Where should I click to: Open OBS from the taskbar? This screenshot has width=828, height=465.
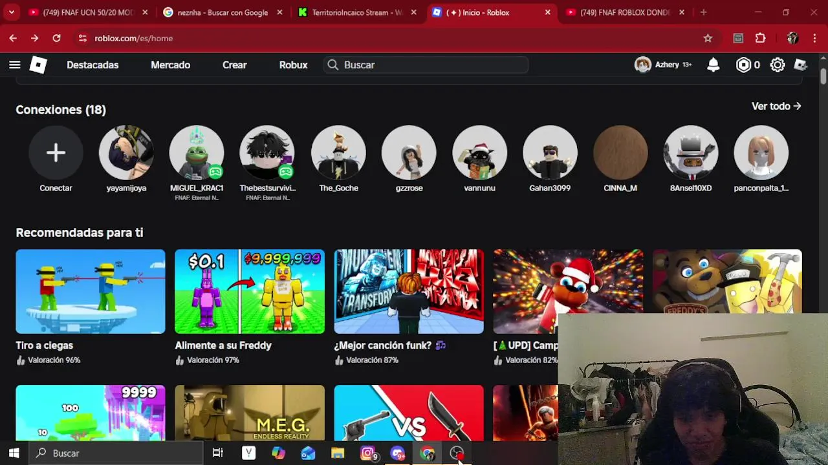(x=457, y=453)
